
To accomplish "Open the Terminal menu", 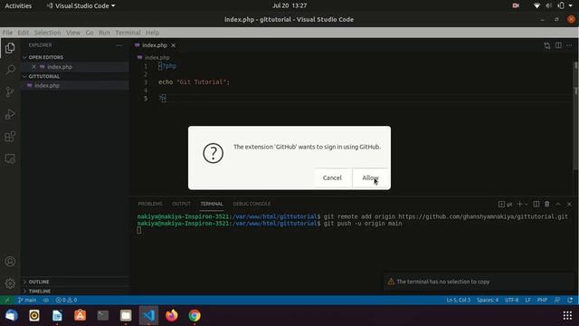I will (128, 33).
